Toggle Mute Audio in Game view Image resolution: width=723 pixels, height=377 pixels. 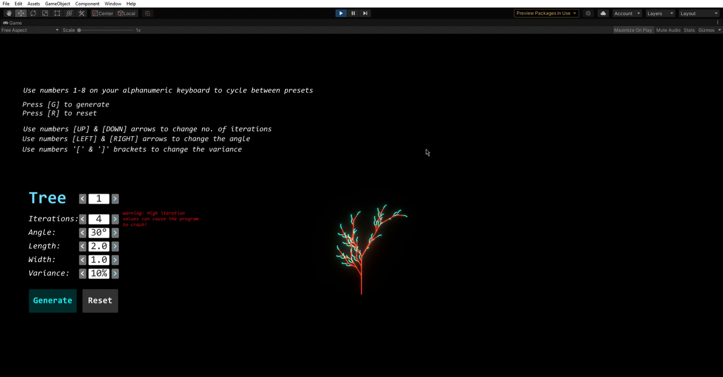click(668, 30)
